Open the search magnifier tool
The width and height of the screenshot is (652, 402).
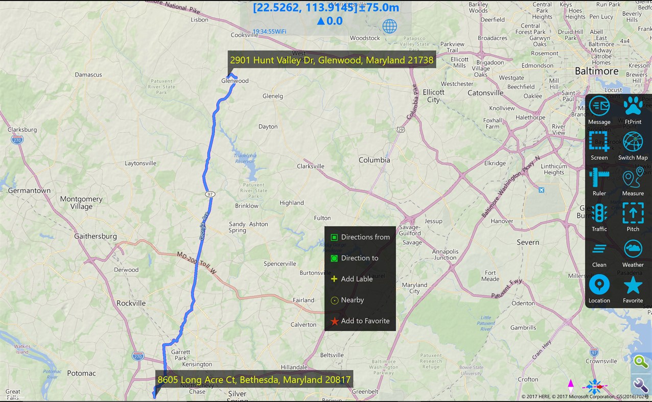641,362
